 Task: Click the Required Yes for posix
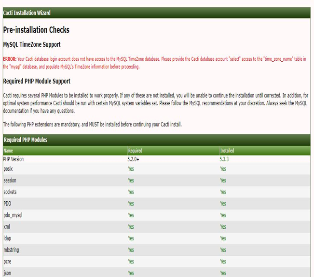pyautogui.click(x=131, y=169)
